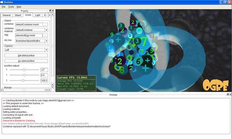The image size is (232, 139).
Task: Click the x position value field
Action: [x=44, y=70]
